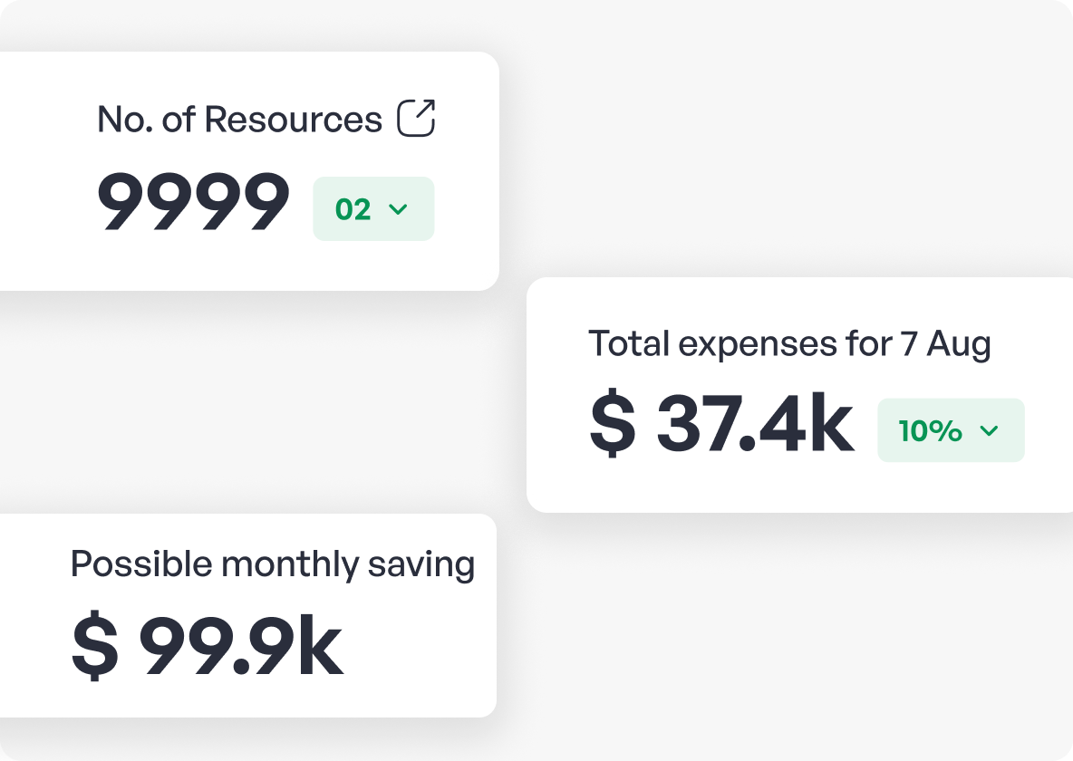
Task: Click the 9999 resource count value
Action: pos(193,203)
